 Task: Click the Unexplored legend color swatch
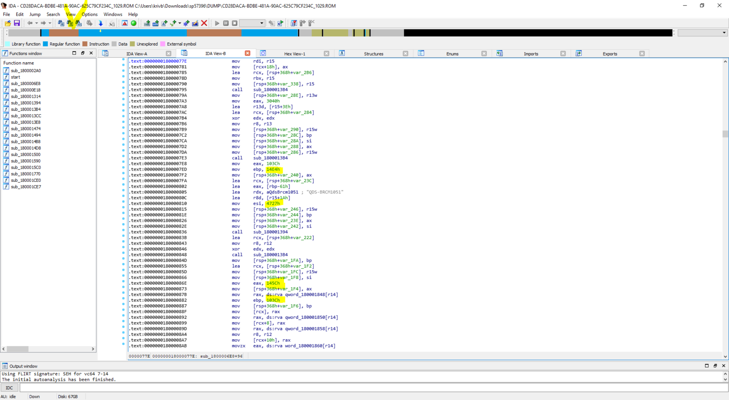(132, 44)
